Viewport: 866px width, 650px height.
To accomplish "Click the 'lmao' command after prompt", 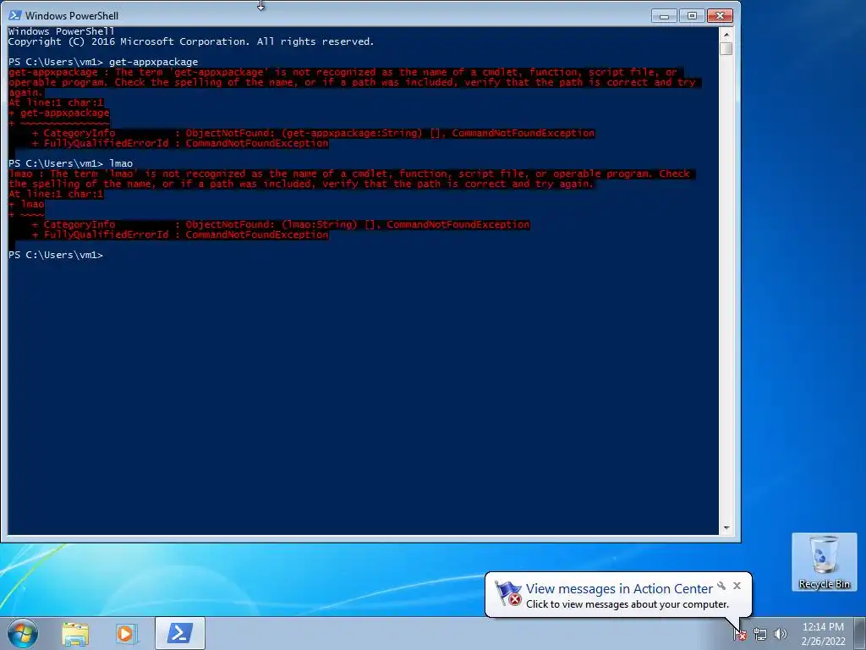I will pyautogui.click(x=121, y=163).
